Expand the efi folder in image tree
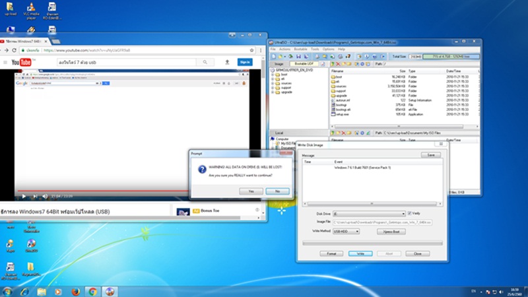Image resolution: width=528 pixels, height=297 pixels. coord(273,79)
